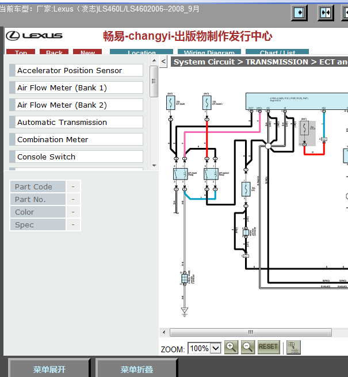Image resolution: width=348 pixels, height=377 pixels.
Task: Open the Chart / List tab
Action: [277, 52]
